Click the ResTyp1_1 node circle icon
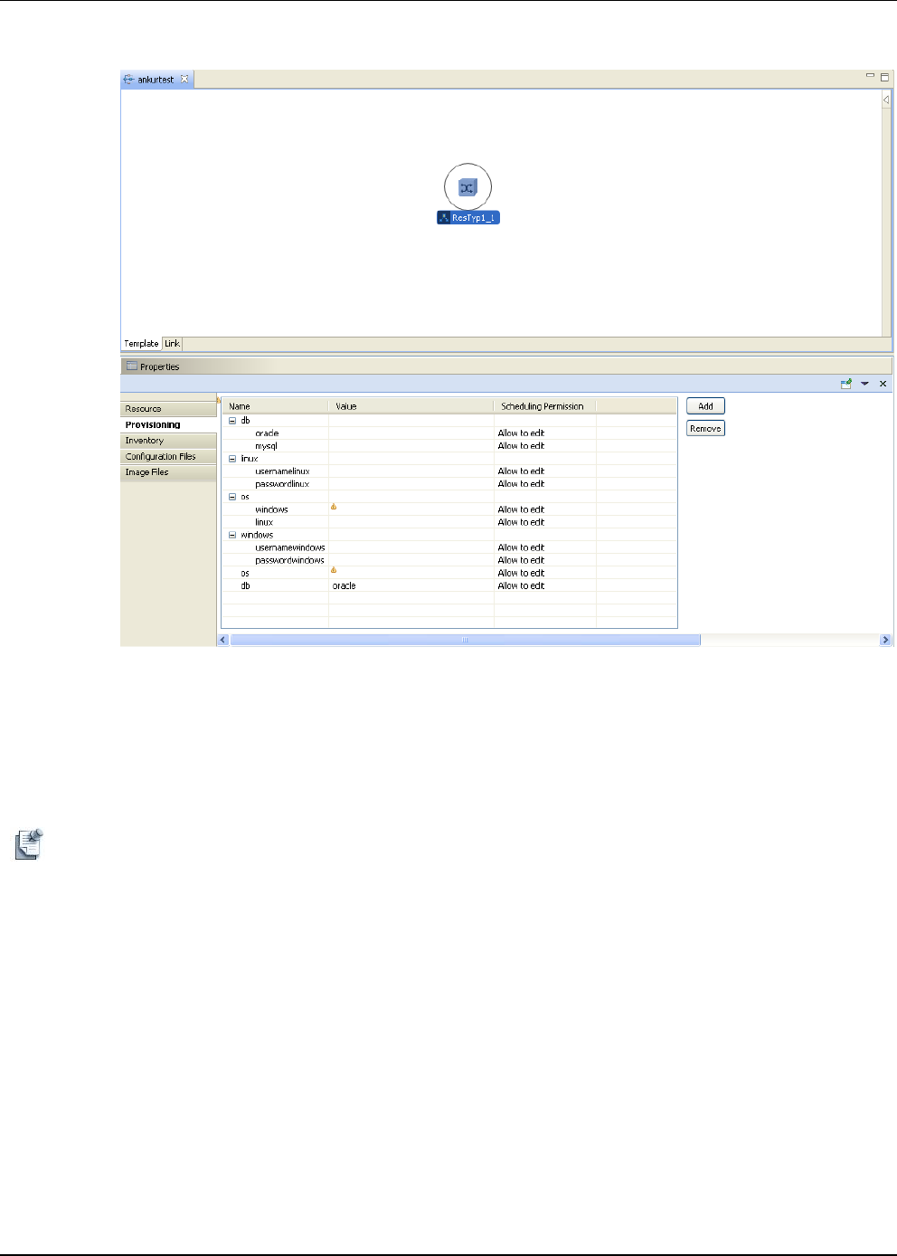The height and width of the screenshot is (1256, 897). click(467, 187)
